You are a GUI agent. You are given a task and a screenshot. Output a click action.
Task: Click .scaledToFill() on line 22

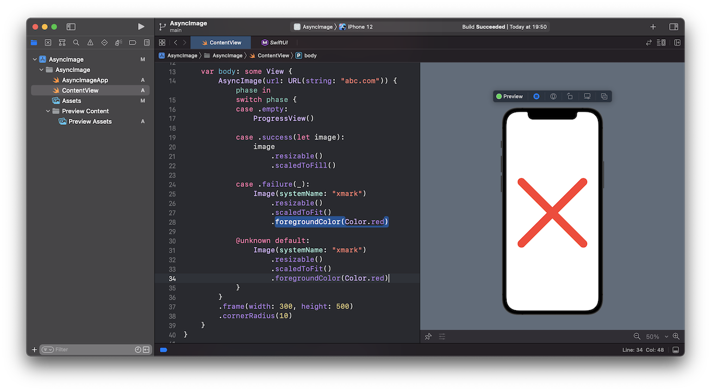[303, 166]
